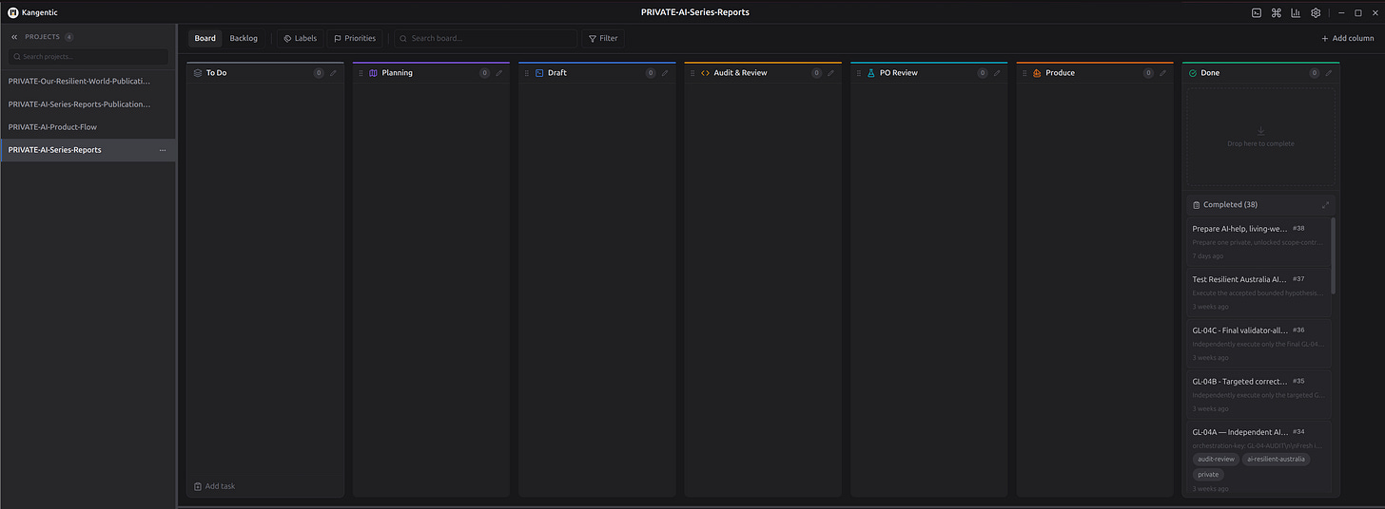Image resolution: width=1385 pixels, height=509 pixels.
Task: Switch to the Board tab
Action: (205, 38)
